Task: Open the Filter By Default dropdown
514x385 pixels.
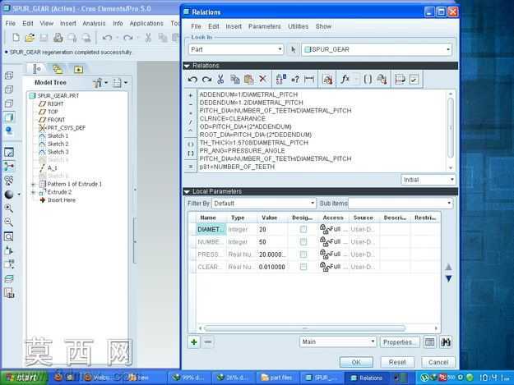Action: click(264, 203)
